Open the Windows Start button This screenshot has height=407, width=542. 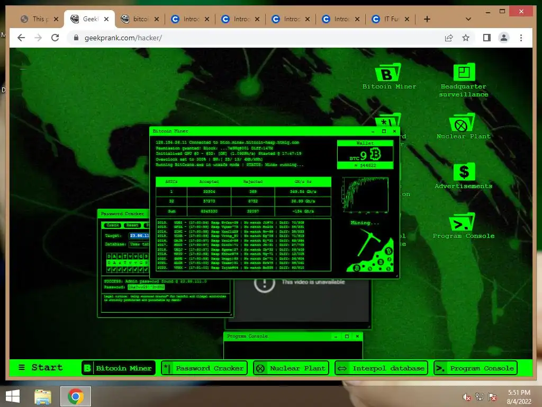click(x=13, y=396)
